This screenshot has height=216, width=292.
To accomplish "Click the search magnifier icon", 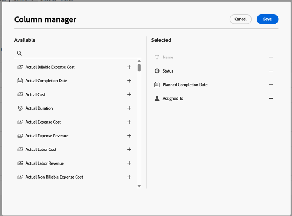I will pyautogui.click(x=19, y=53).
